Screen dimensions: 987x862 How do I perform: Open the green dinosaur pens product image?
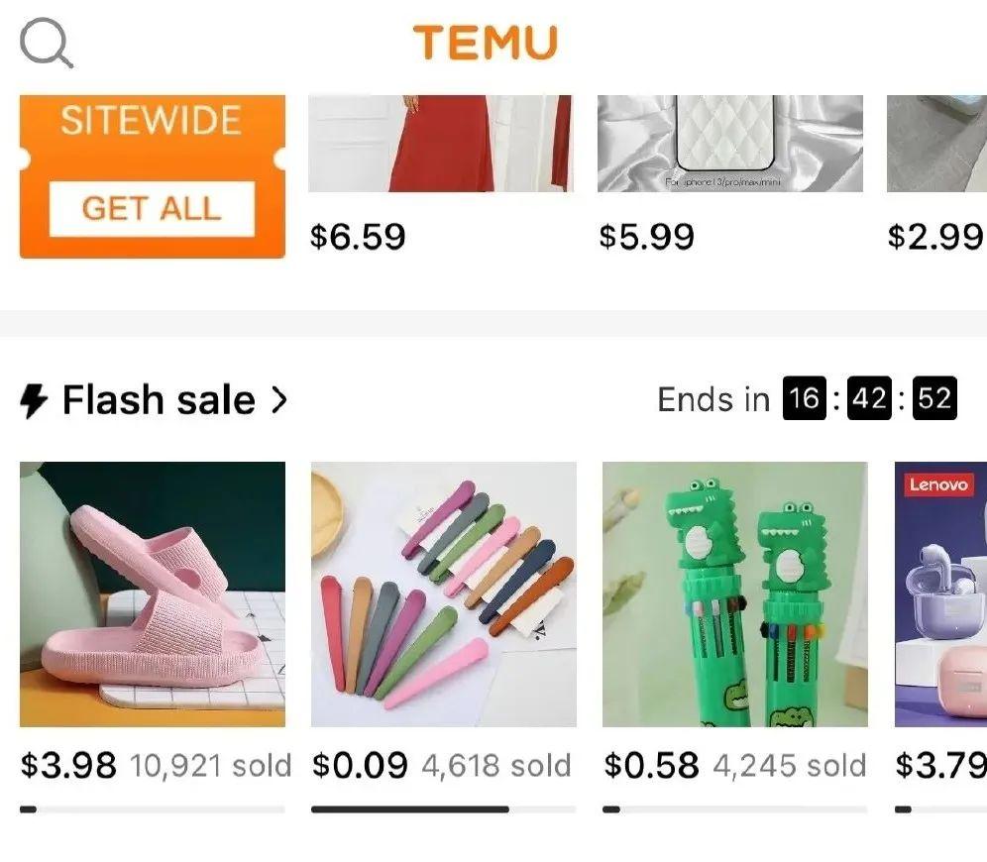(x=735, y=594)
